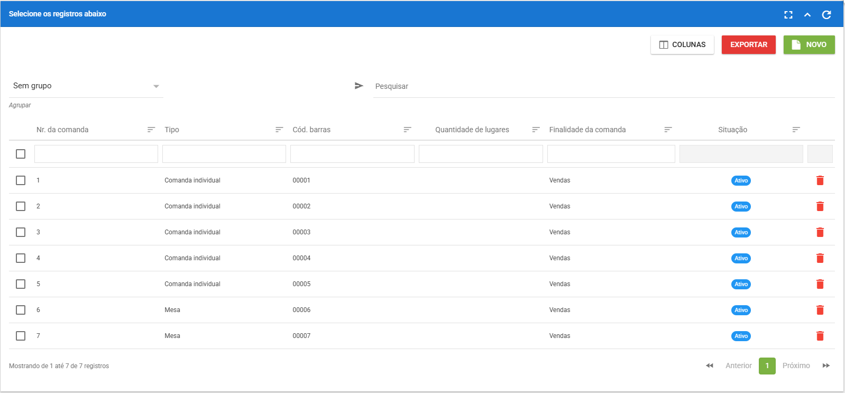Jump to last page double-arrow icon
The height and width of the screenshot is (393, 845).
pyautogui.click(x=826, y=365)
